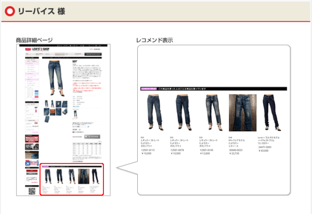Click the 商品詳細ページ label
The height and width of the screenshot is (214, 312).
(34, 40)
